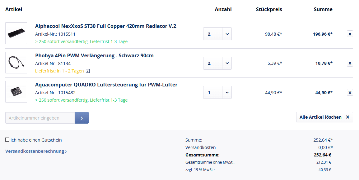
Task: Focus the 'Artikelnummer eingeben' input field
Action: pos(40,118)
